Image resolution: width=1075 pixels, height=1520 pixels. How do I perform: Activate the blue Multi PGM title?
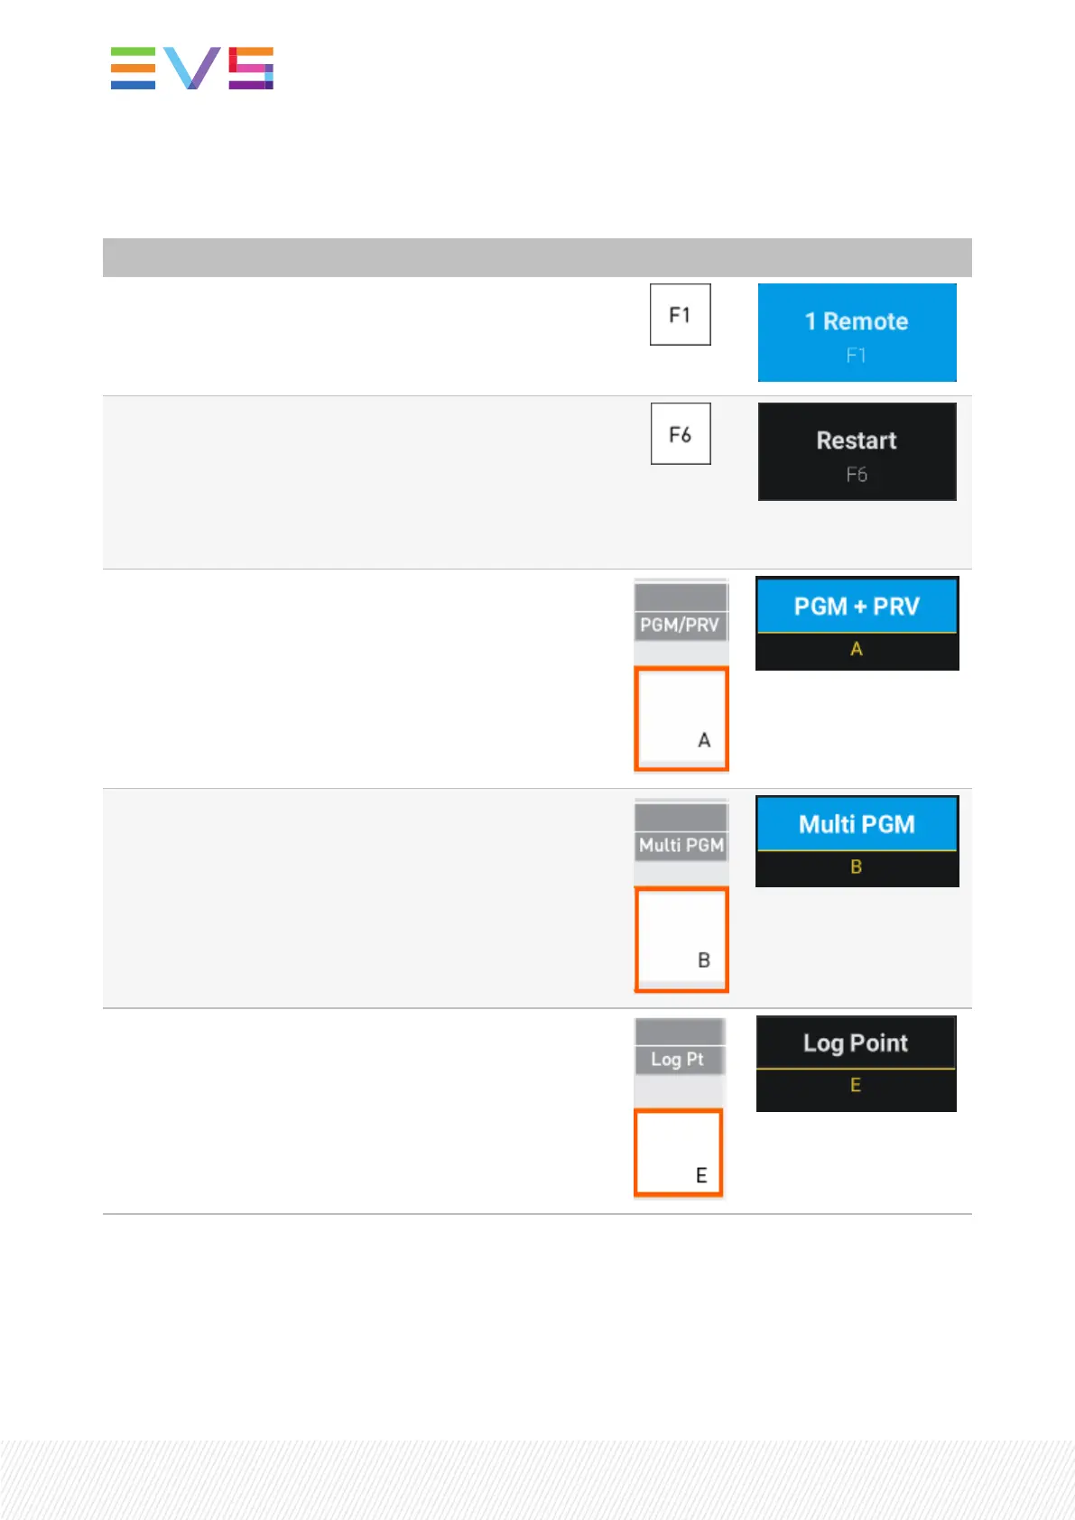[x=857, y=824]
